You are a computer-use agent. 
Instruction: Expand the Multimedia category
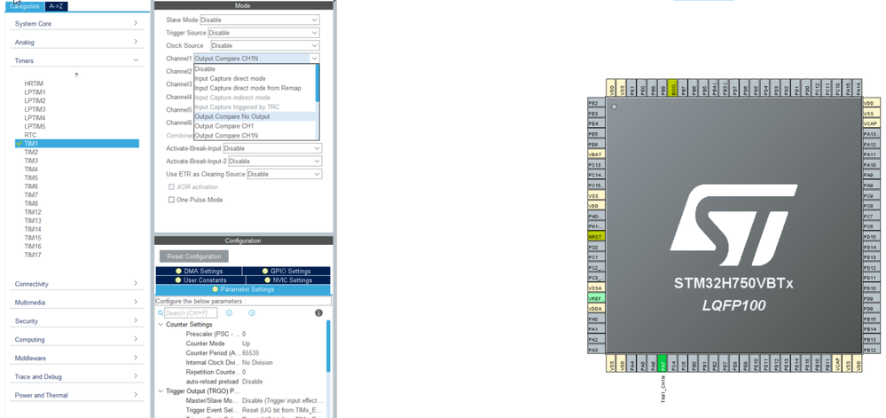click(x=76, y=303)
